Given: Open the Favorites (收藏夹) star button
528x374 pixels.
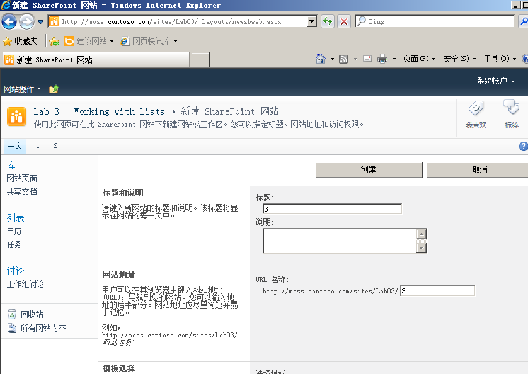Looking at the screenshot, I should tap(20, 41).
